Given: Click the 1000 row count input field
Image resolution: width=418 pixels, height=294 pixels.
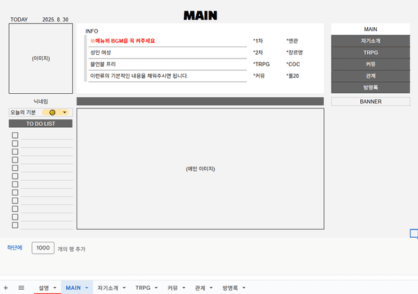Looking at the screenshot, I should [x=43, y=247].
